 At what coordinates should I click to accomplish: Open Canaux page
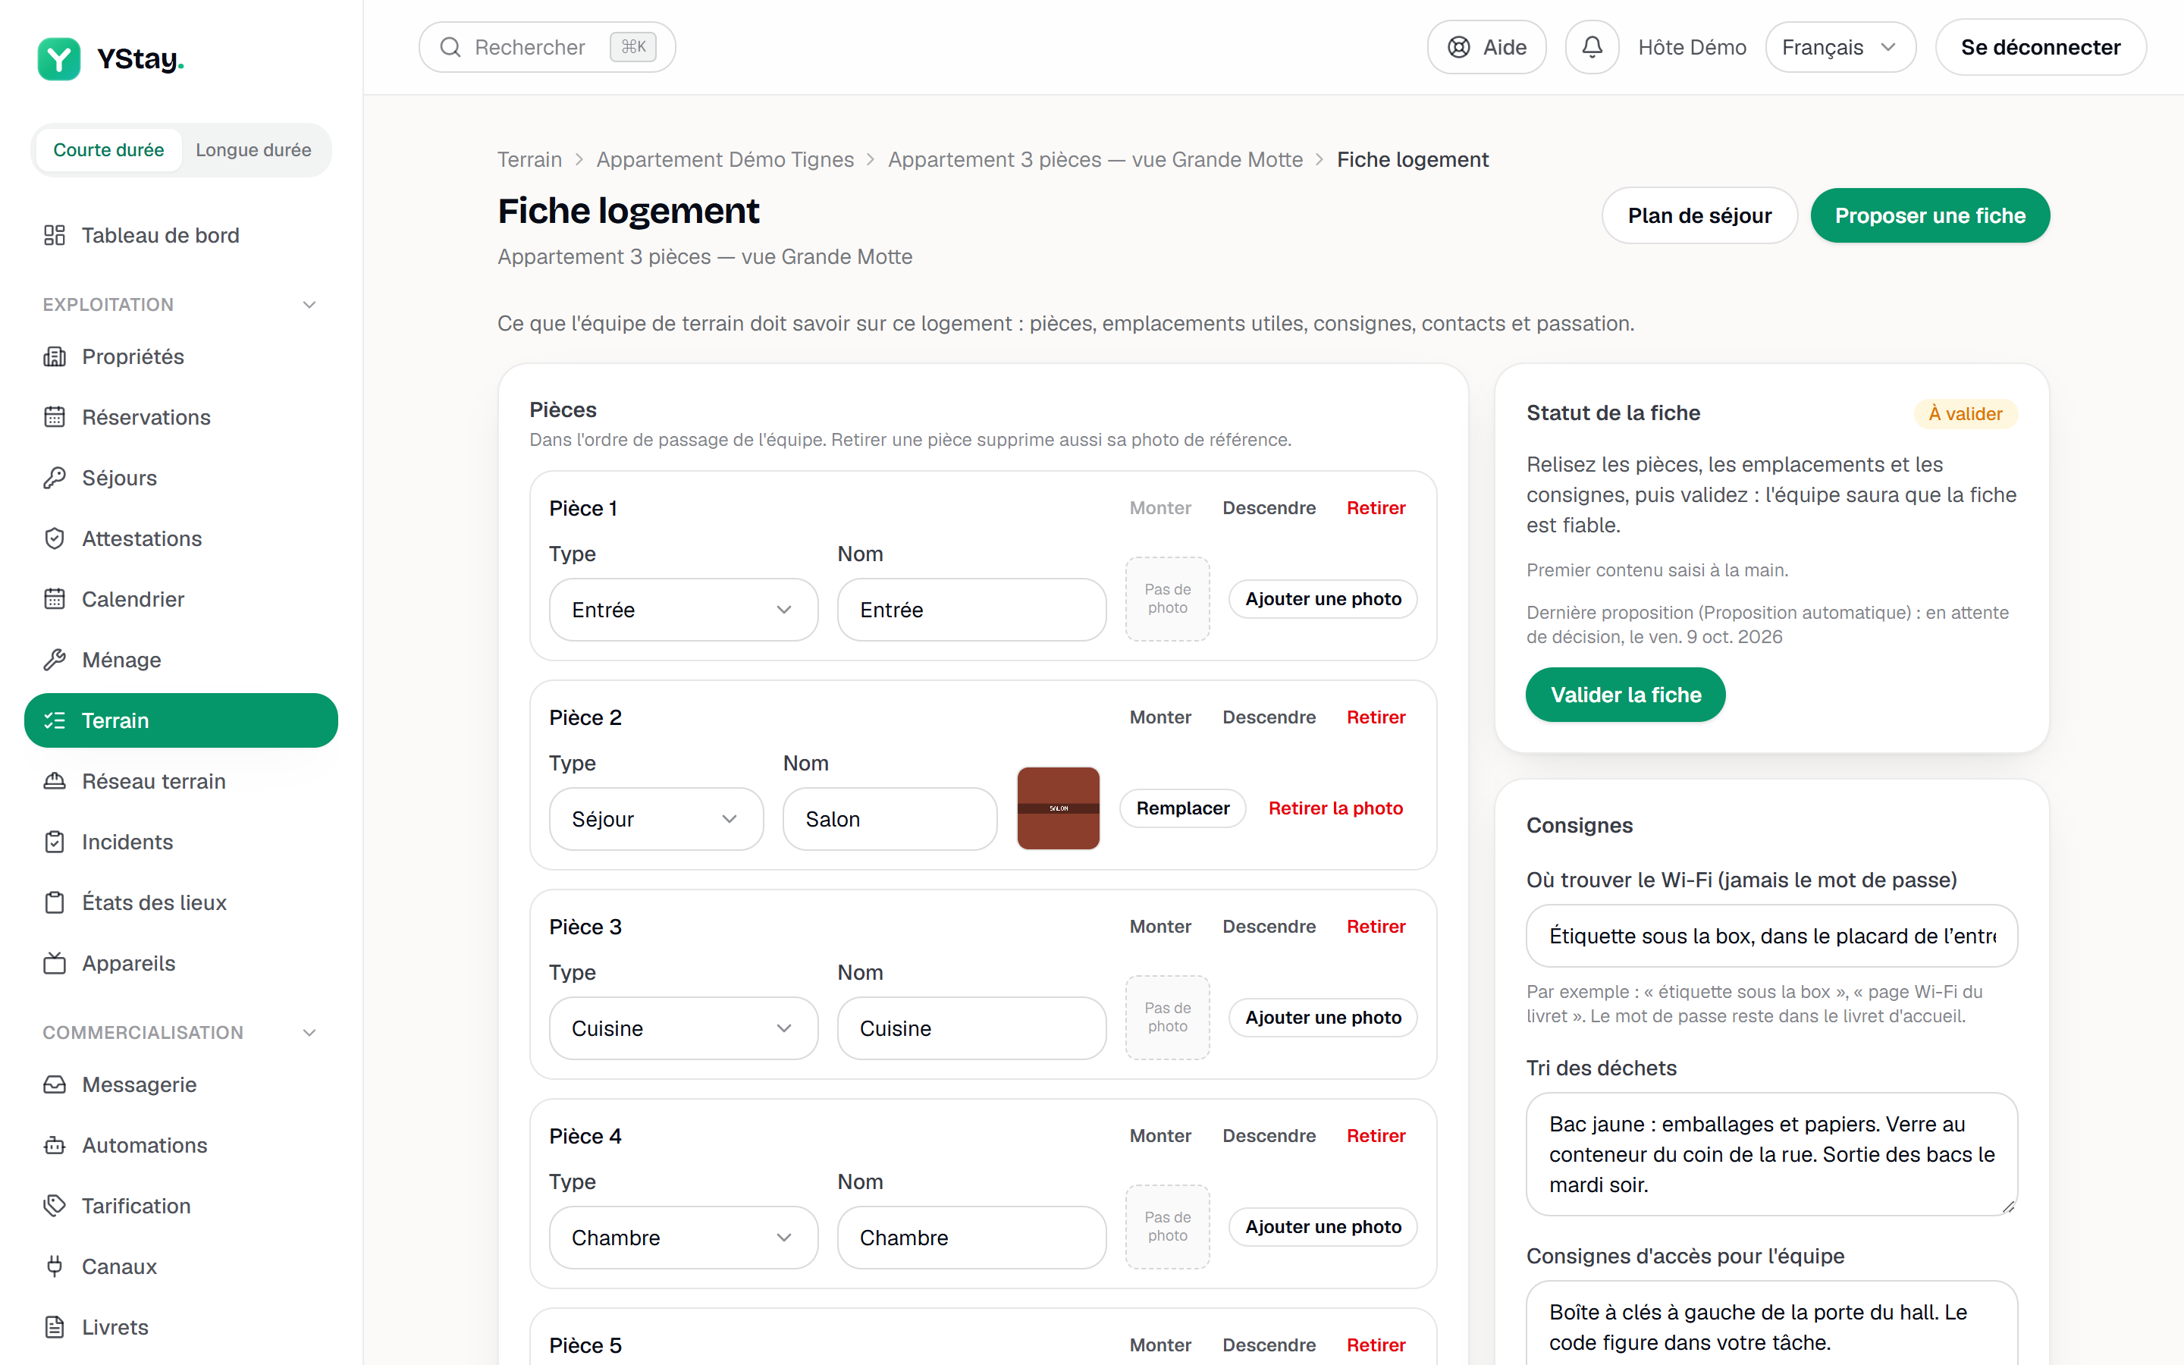point(180,1266)
